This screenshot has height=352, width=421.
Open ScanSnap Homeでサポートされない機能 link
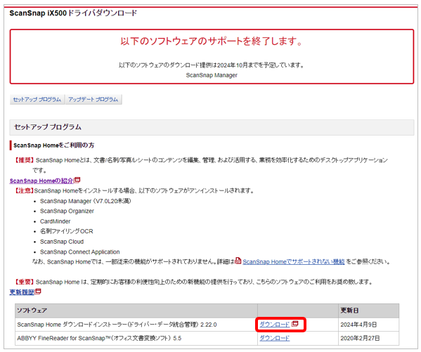coord(294,261)
